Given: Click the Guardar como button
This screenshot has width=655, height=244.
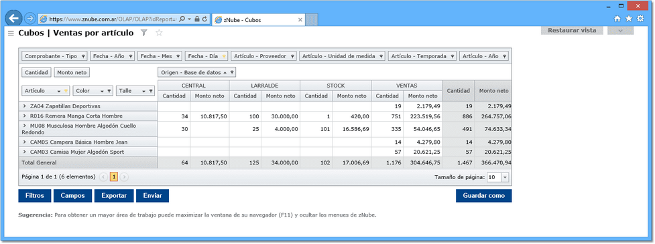Looking at the screenshot, I should pos(484,196).
